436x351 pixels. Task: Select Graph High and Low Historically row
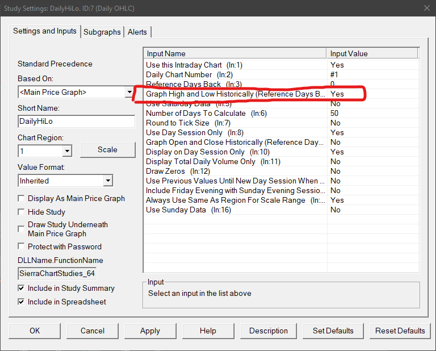point(282,94)
